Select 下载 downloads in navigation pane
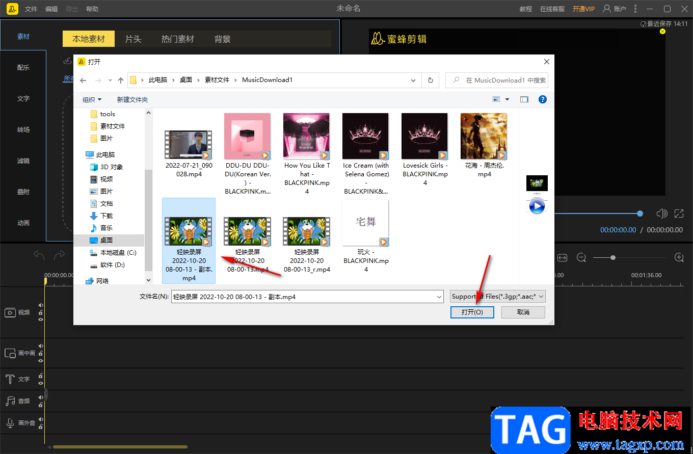Screen dimensions: 693x454 click(101, 216)
